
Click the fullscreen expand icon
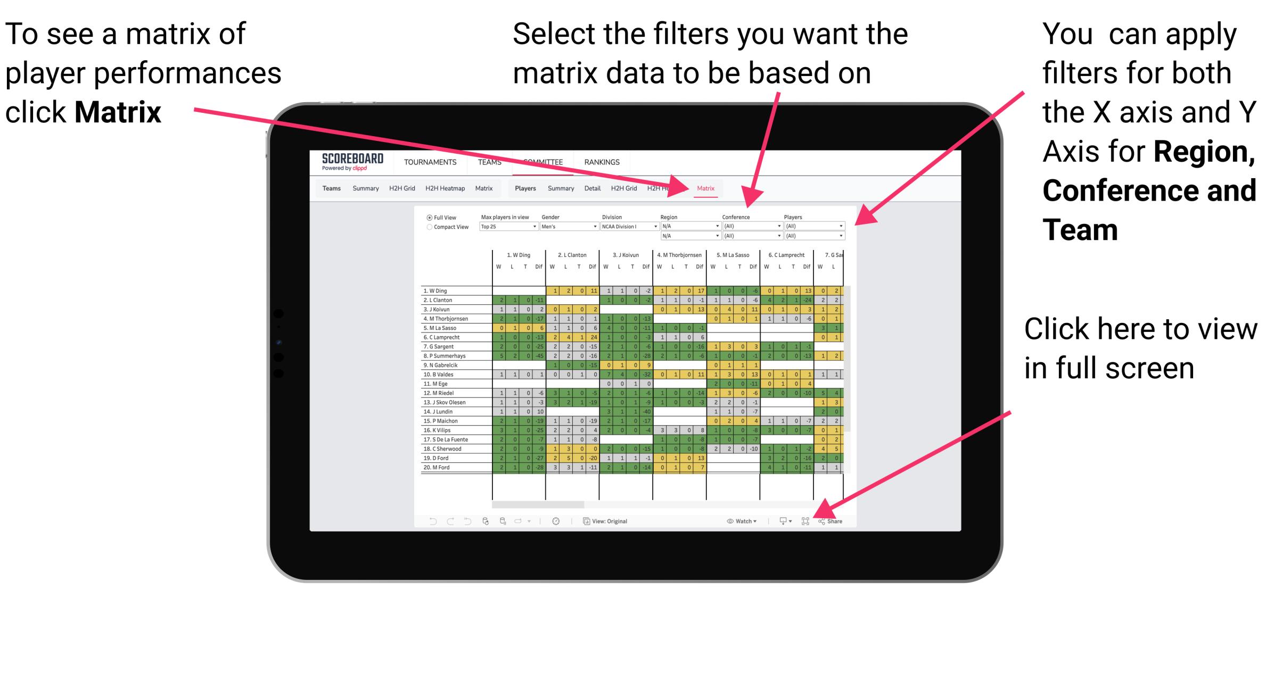pyautogui.click(x=806, y=521)
